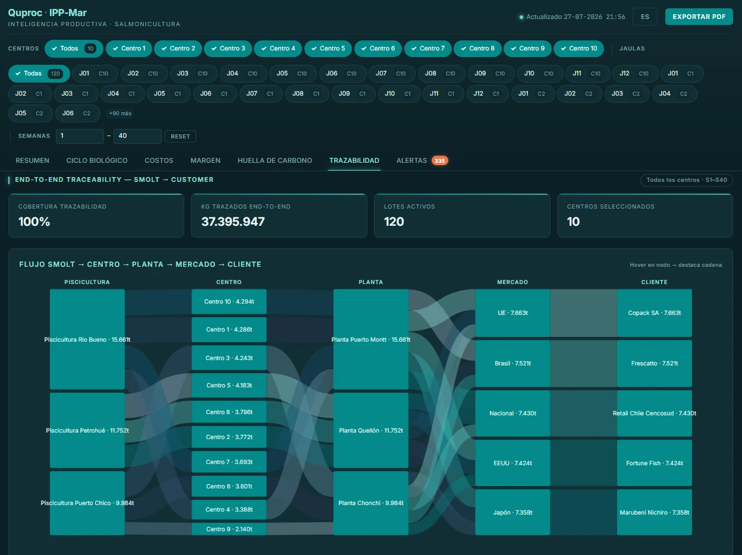Open the Huella de Carbono tab
The image size is (742, 555).
click(275, 160)
